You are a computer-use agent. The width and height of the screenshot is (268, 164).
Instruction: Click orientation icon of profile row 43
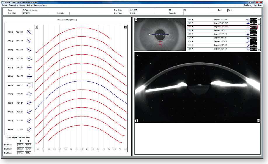point(29,76)
